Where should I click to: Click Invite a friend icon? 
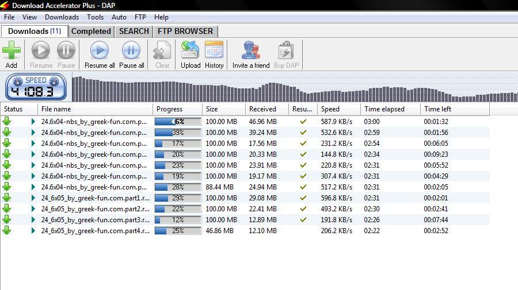251,51
